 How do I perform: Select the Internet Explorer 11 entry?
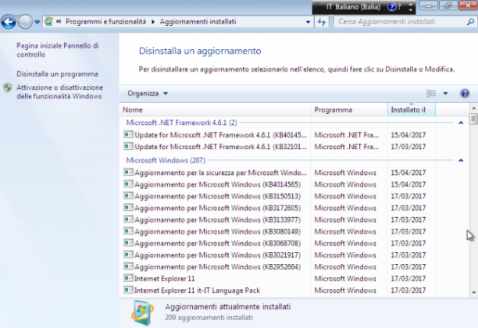coord(279,279)
